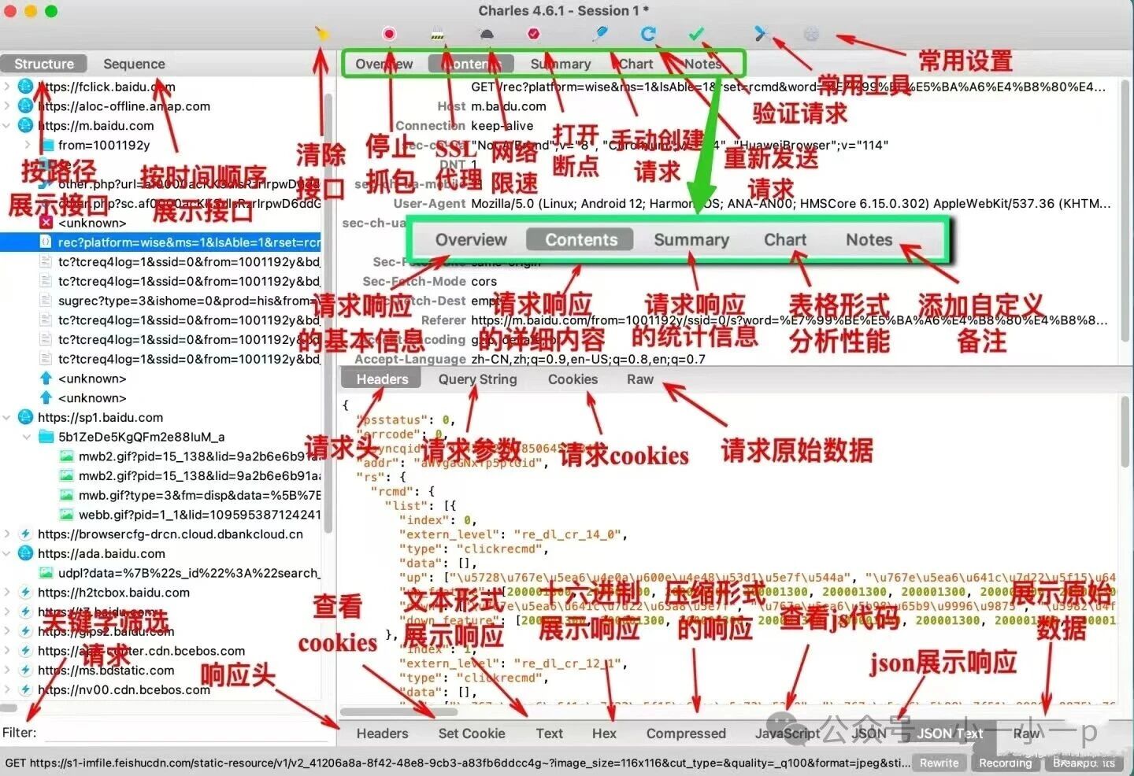Click the image icon of udpl?data=%7B%22s_id
Viewport: 1134px width, 776px height.
point(46,573)
